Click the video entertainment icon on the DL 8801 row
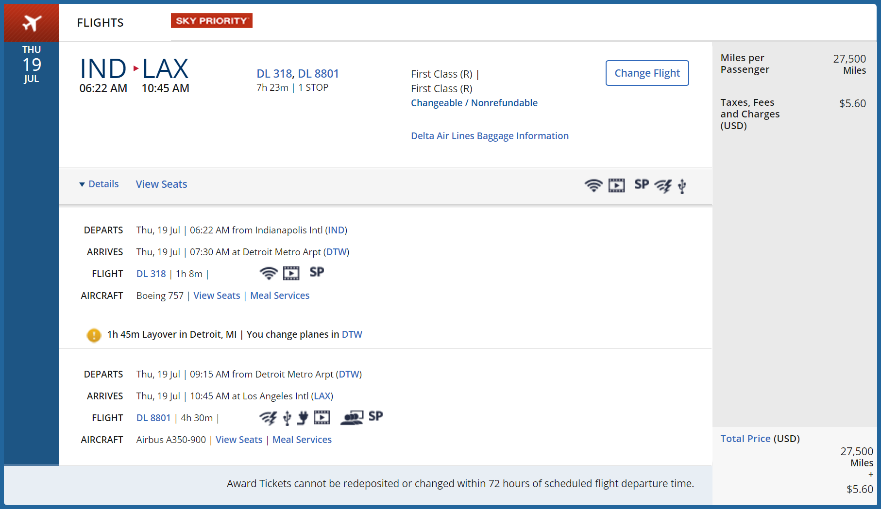 tap(322, 417)
